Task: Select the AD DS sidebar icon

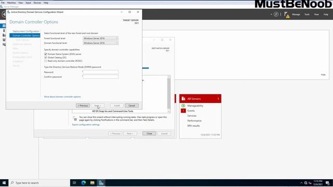Action: point(4,40)
